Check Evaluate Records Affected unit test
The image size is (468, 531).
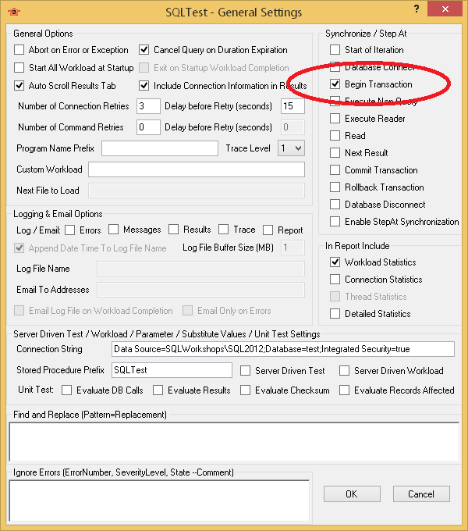(345, 390)
